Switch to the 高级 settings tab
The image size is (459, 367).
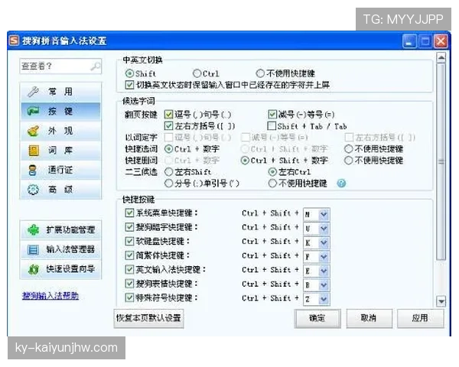pos(61,190)
